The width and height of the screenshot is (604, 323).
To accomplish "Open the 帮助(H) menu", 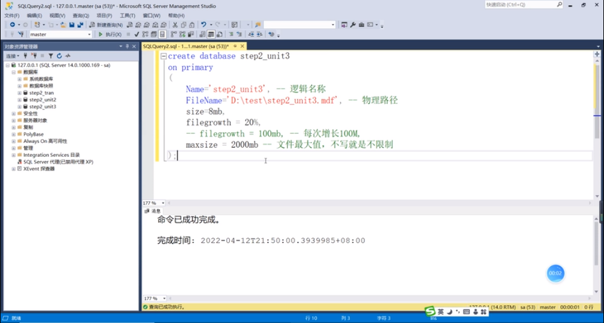I will coord(176,15).
